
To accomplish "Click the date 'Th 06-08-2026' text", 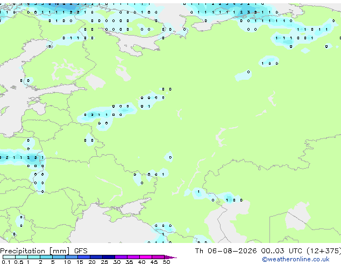I will point(226,251).
